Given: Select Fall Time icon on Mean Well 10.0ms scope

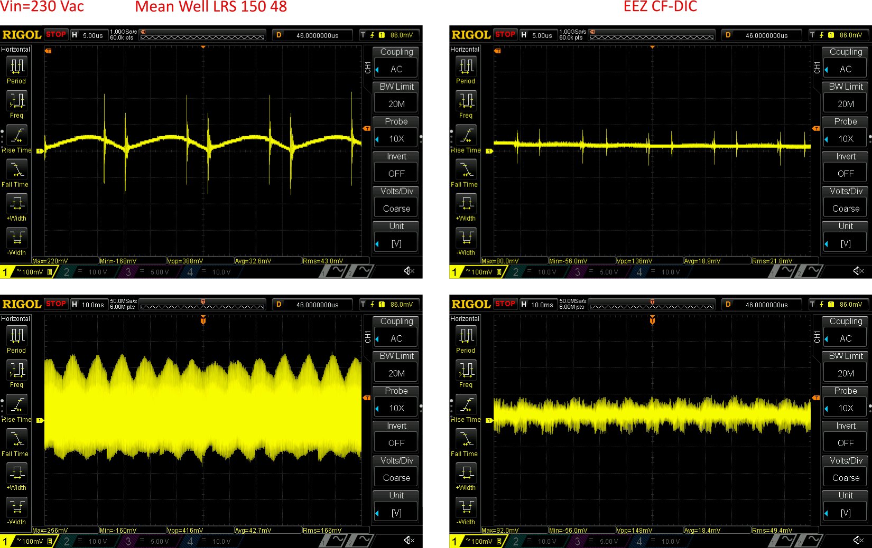Looking at the screenshot, I should coord(17,439).
